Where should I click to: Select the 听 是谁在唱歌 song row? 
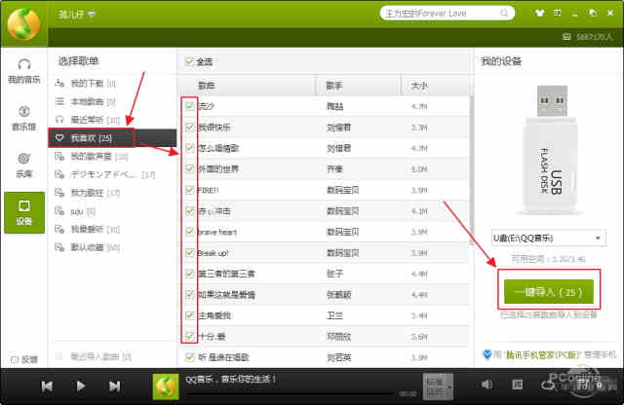(x=324, y=357)
